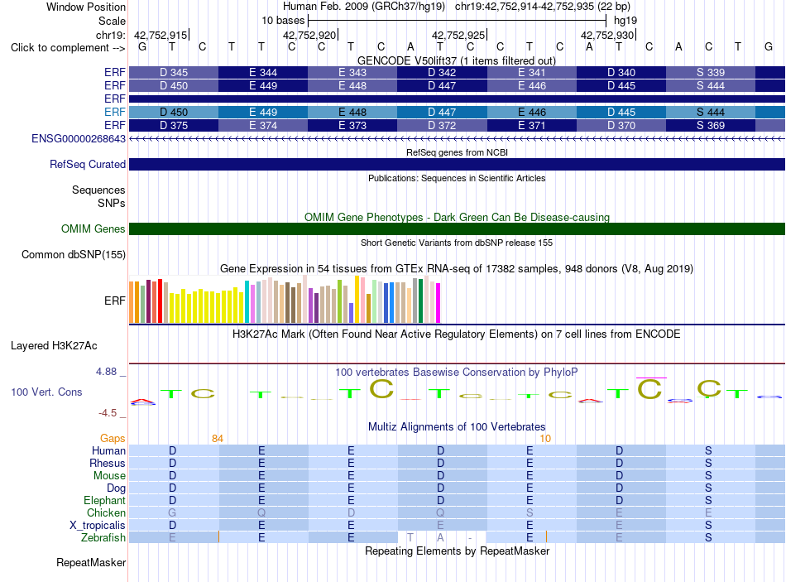Click the 'Window Position' label
The width and height of the screenshot is (786, 582).
86,7
